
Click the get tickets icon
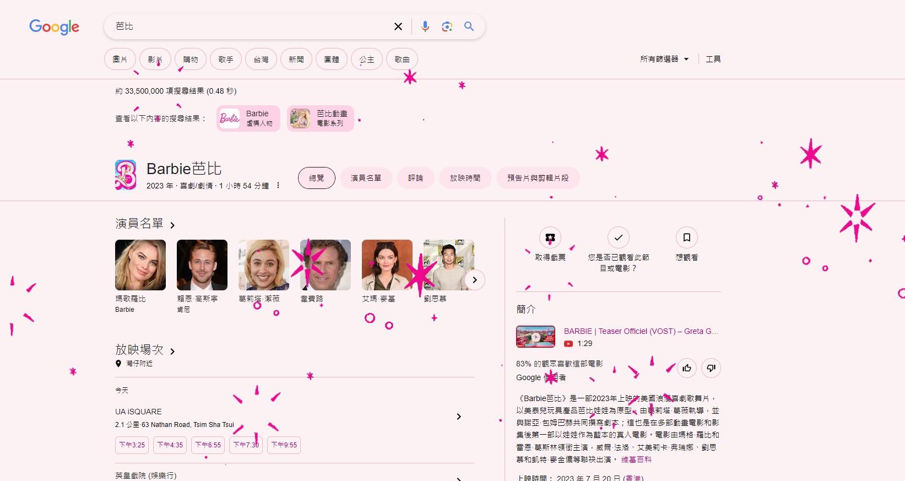click(550, 237)
